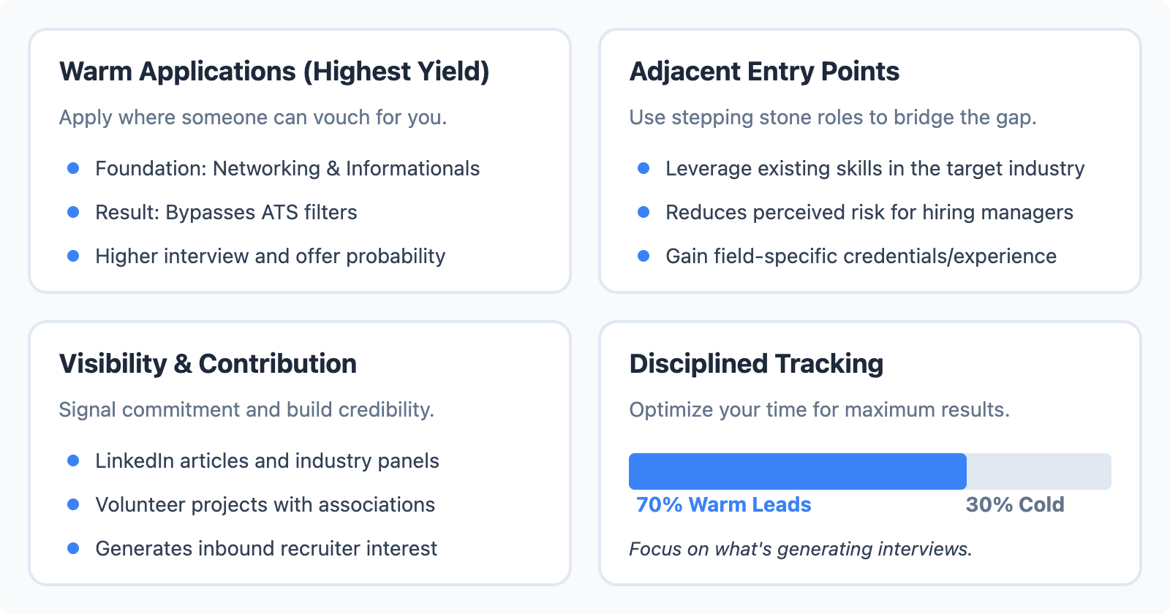Click bullet dot beside Volunteer projects item
Viewport: 1170px width, 614px height.
click(73, 504)
